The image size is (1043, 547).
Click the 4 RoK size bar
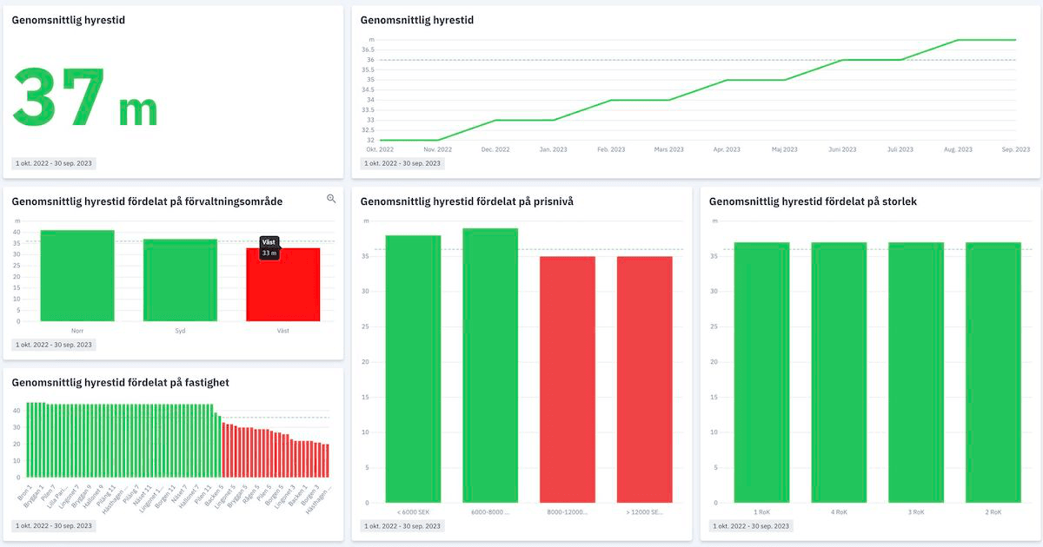[x=839, y=372]
